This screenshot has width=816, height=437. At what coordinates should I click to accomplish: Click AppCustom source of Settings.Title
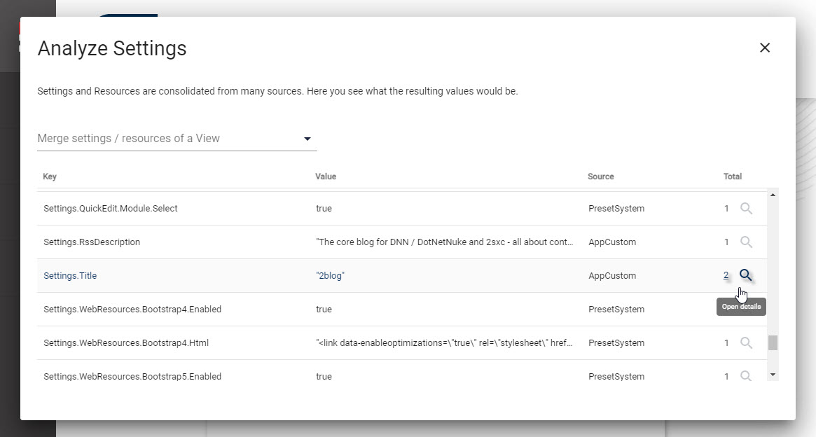click(612, 276)
